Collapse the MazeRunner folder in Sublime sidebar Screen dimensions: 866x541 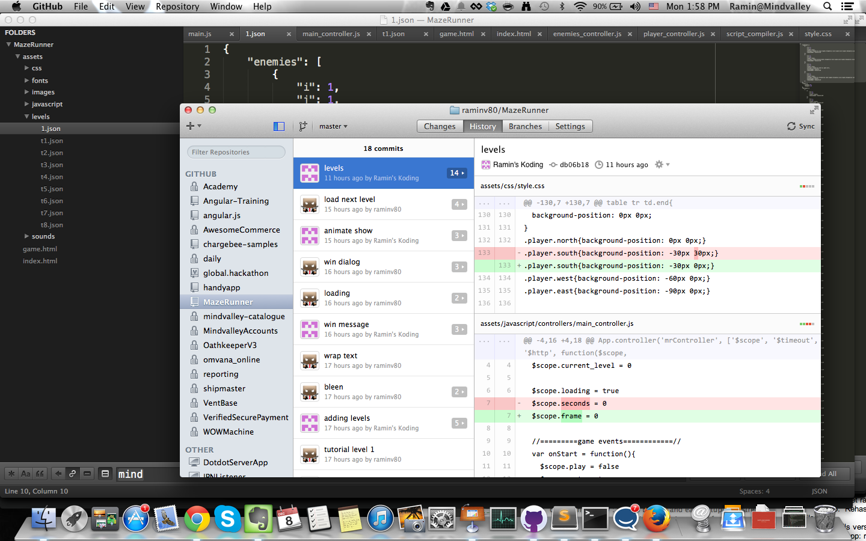click(9, 44)
